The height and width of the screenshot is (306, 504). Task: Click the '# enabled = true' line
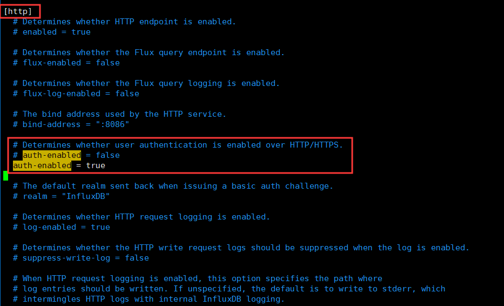click(x=52, y=32)
